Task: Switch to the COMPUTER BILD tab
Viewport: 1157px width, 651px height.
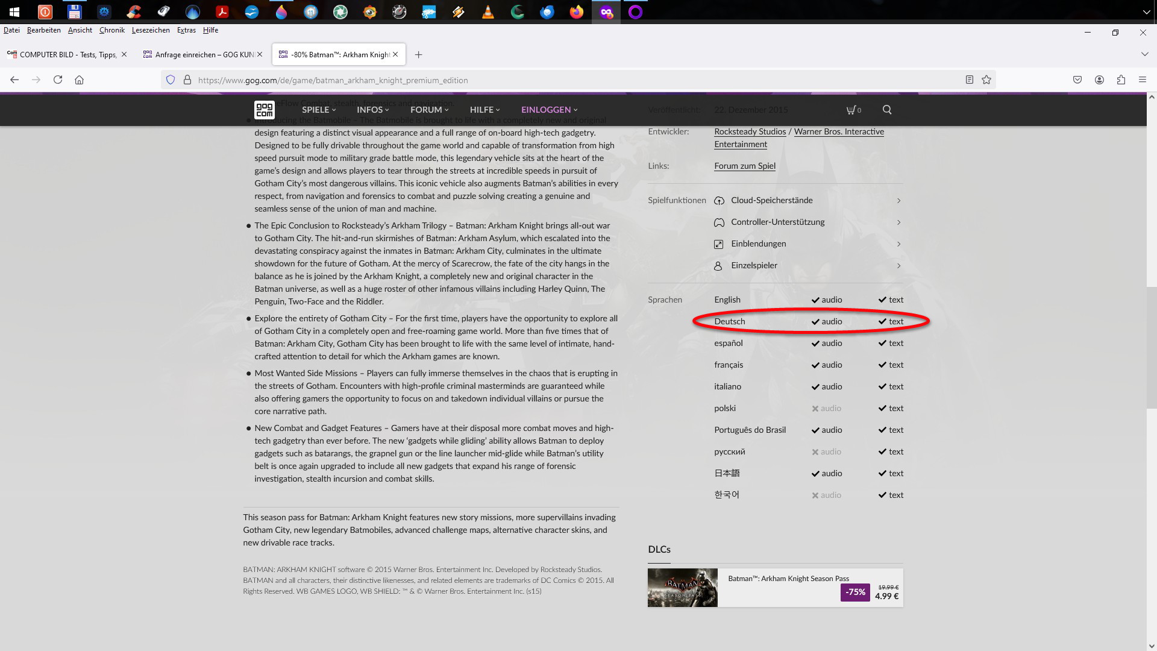Action: click(x=66, y=54)
